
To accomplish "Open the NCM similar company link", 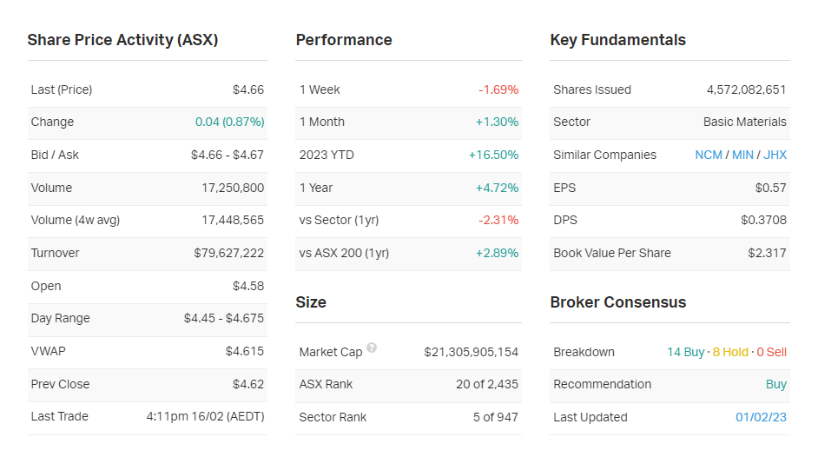I will [709, 155].
